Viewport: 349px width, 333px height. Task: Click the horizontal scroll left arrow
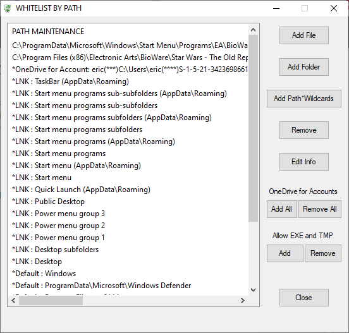coord(13,301)
